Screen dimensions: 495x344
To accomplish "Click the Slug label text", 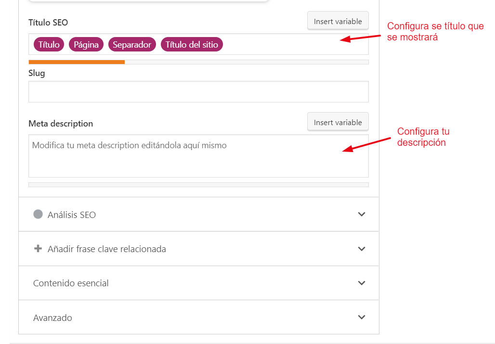I will point(37,73).
